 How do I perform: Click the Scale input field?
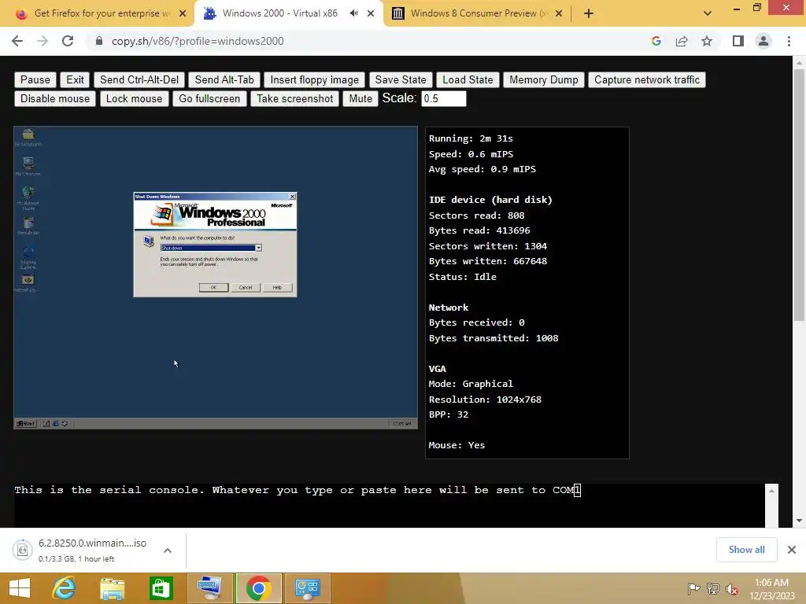click(444, 98)
